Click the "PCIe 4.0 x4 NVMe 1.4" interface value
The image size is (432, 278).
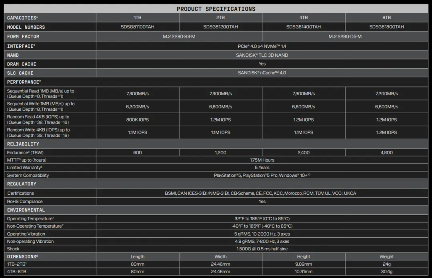(x=262, y=46)
